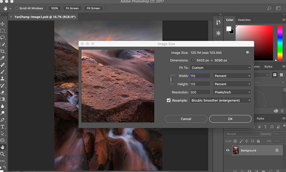Open the Fit To dropdown
Viewport: 286px width, 172px height.
pyautogui.click(x=221, y=67)
